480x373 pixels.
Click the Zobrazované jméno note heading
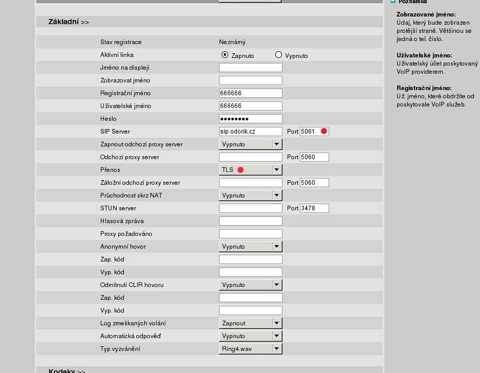click(426, 14)
